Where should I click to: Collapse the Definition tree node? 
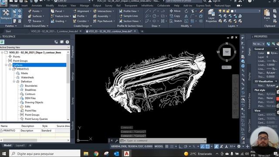14,82
